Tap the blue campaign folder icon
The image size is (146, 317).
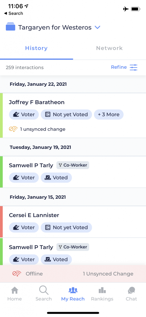coord(10,27)
